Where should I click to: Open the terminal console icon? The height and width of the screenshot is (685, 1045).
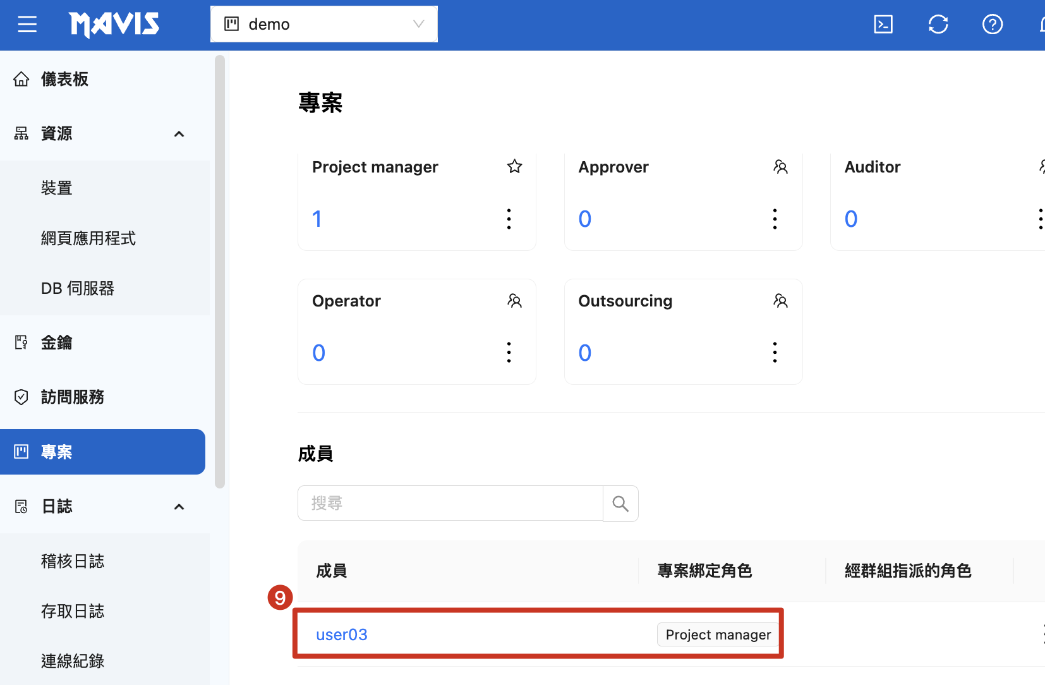tap(883, 25)
